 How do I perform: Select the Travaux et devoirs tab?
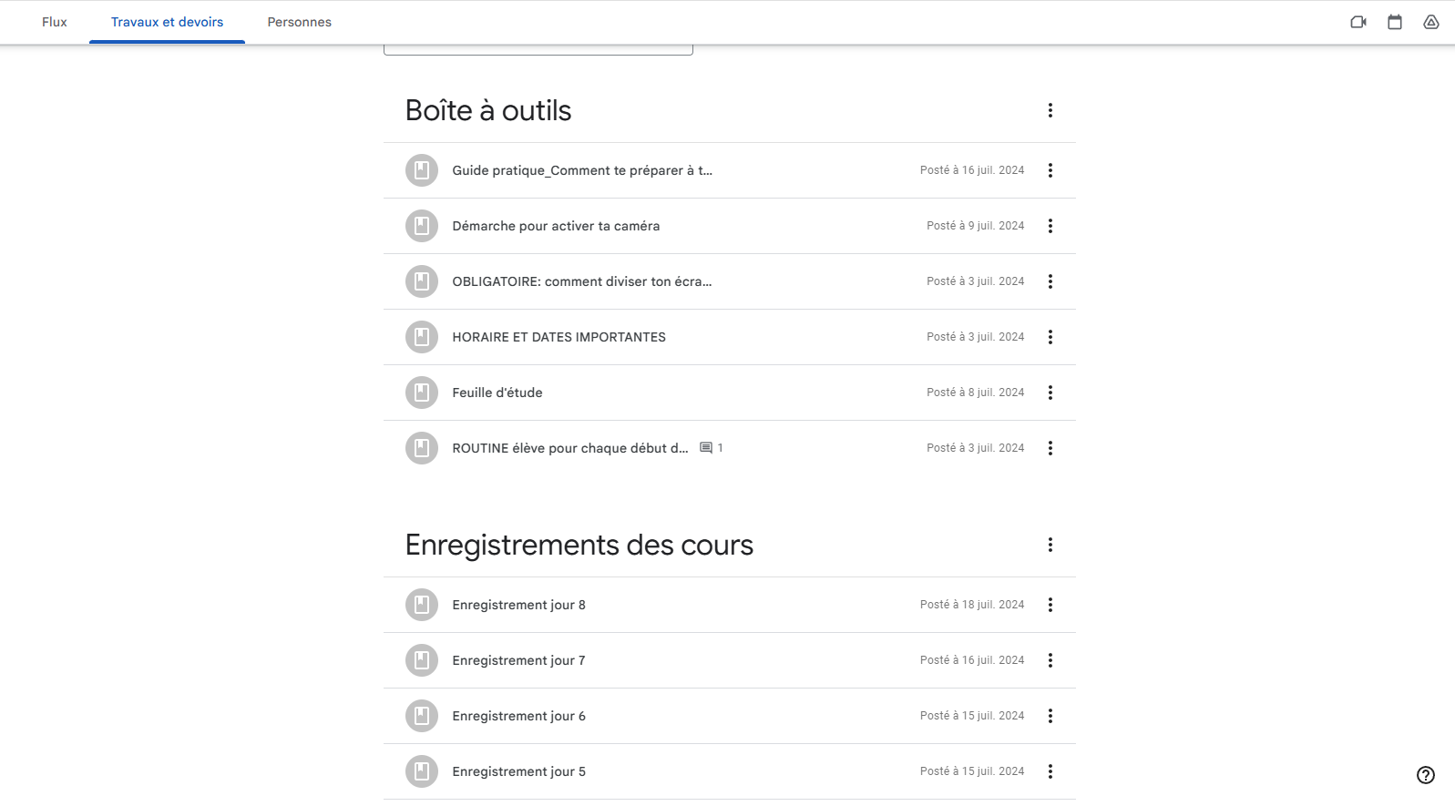(167, 22)
